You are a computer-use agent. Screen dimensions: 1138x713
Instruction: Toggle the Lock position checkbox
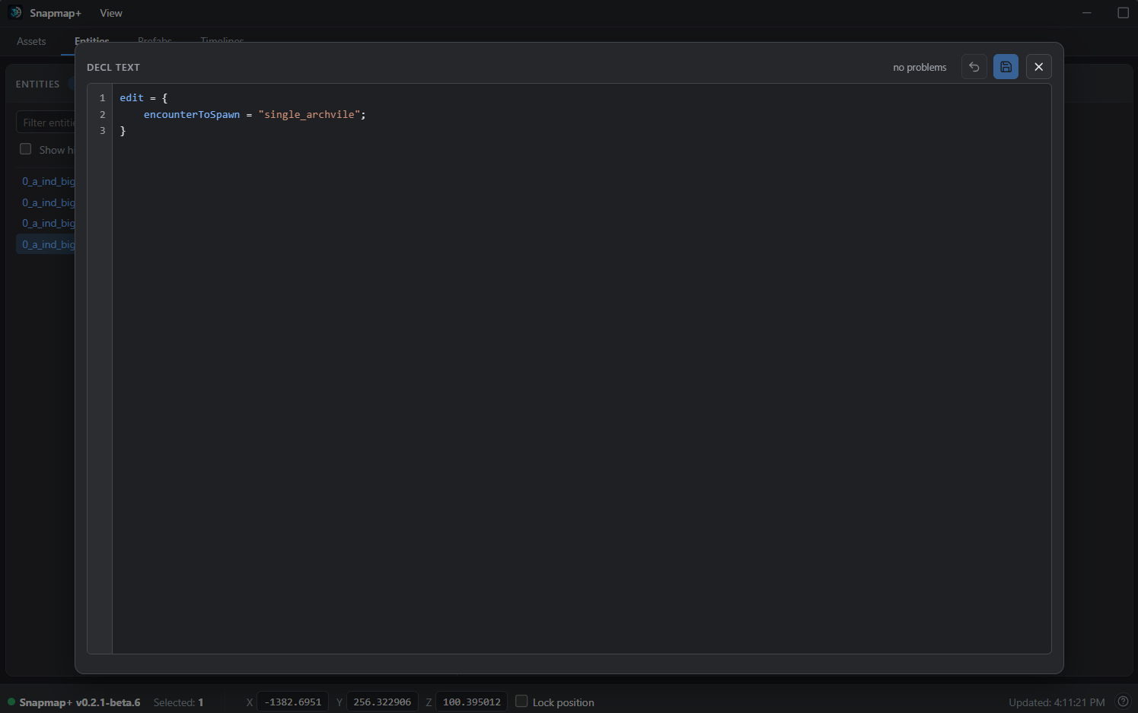coord(521,702)
